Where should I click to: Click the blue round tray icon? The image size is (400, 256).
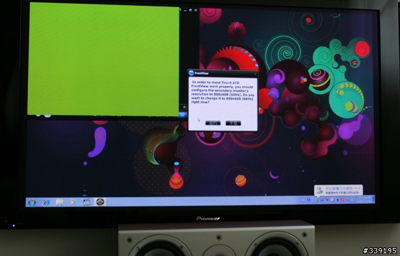[322, 200]
